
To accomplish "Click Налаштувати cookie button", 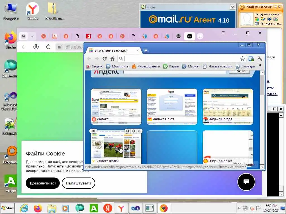I will [x=78, y=183].
